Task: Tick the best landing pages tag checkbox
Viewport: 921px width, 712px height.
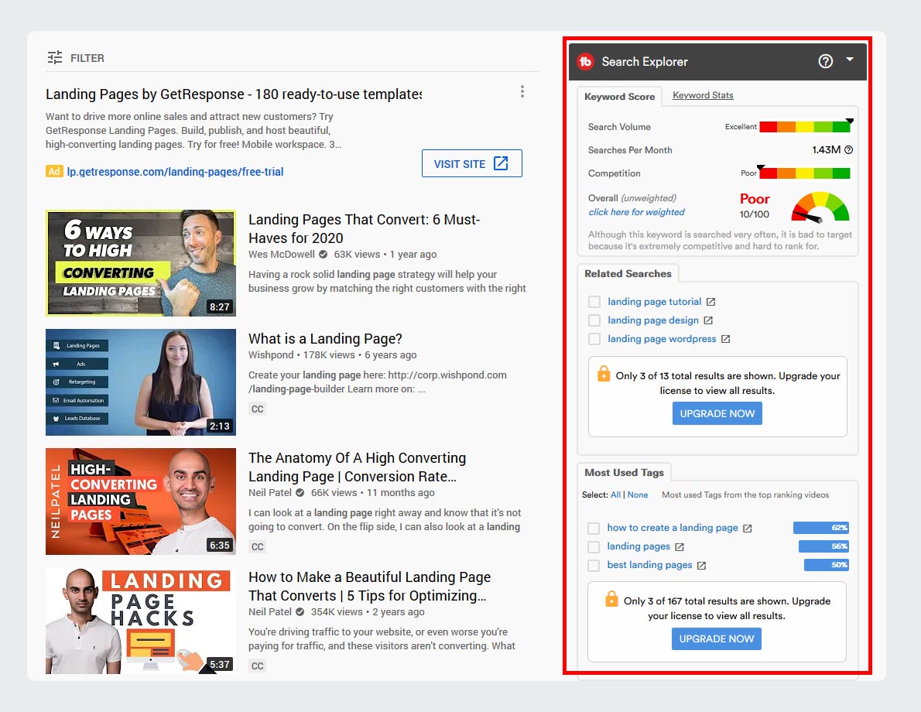Action: (x=594, y=565)
